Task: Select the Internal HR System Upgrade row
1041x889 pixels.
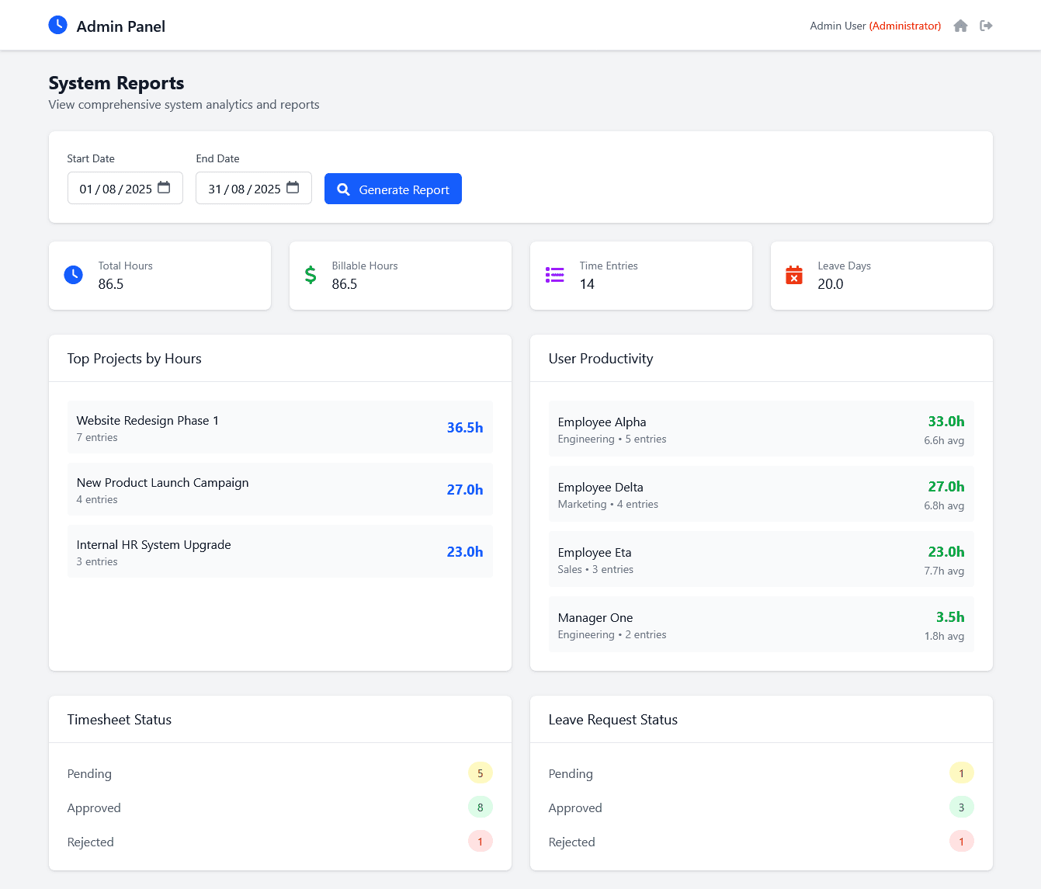Action: pos(279,552)
